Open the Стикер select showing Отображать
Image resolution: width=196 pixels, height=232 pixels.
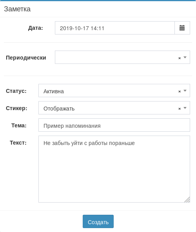(x=114, y=108)
